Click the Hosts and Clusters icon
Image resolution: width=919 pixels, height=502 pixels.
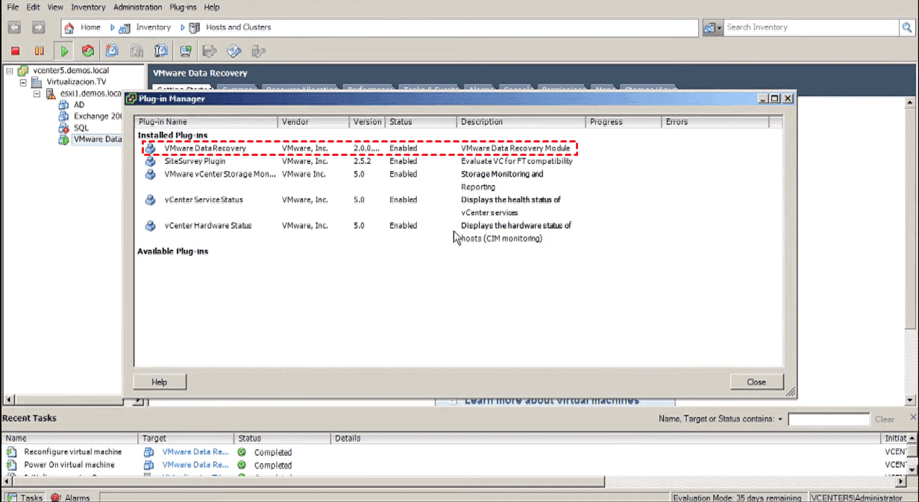click(x=194, y=28)
